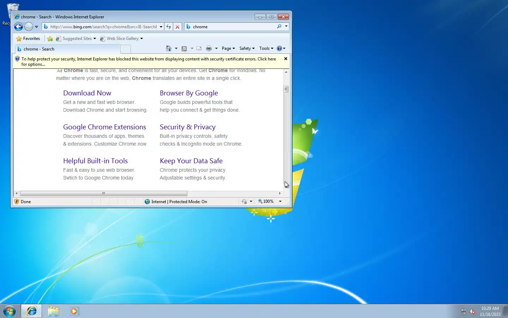Open Google Chrome Extensions link

coord(104,127)
